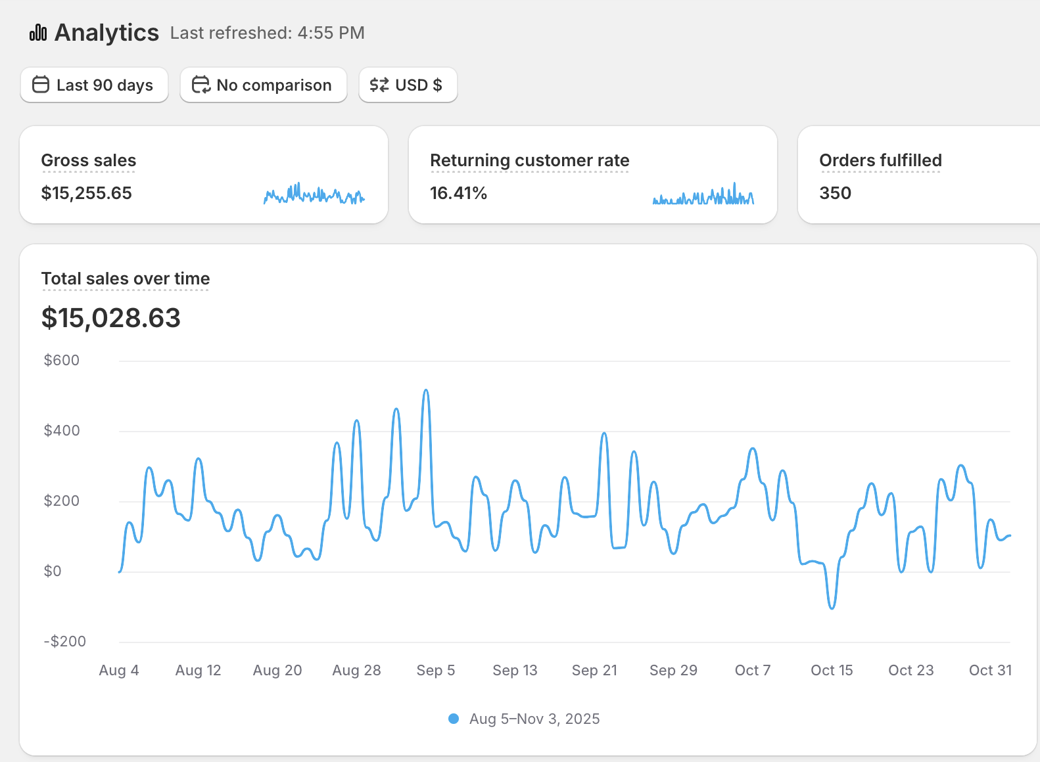The height and width of the screenshot is (762, 1040).
Task: Click the 350 orders fulfilled value
Action: click(835, 193)
